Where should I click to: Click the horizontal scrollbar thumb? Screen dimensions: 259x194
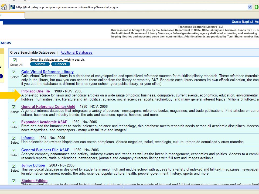tap(123, 187)
